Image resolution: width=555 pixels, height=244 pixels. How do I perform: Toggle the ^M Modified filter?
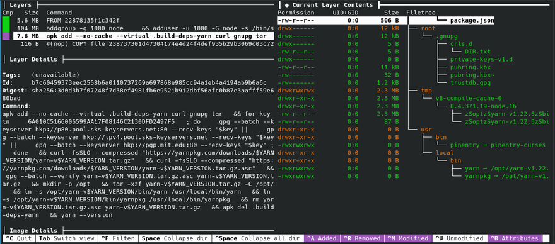[x=408, y=238]
